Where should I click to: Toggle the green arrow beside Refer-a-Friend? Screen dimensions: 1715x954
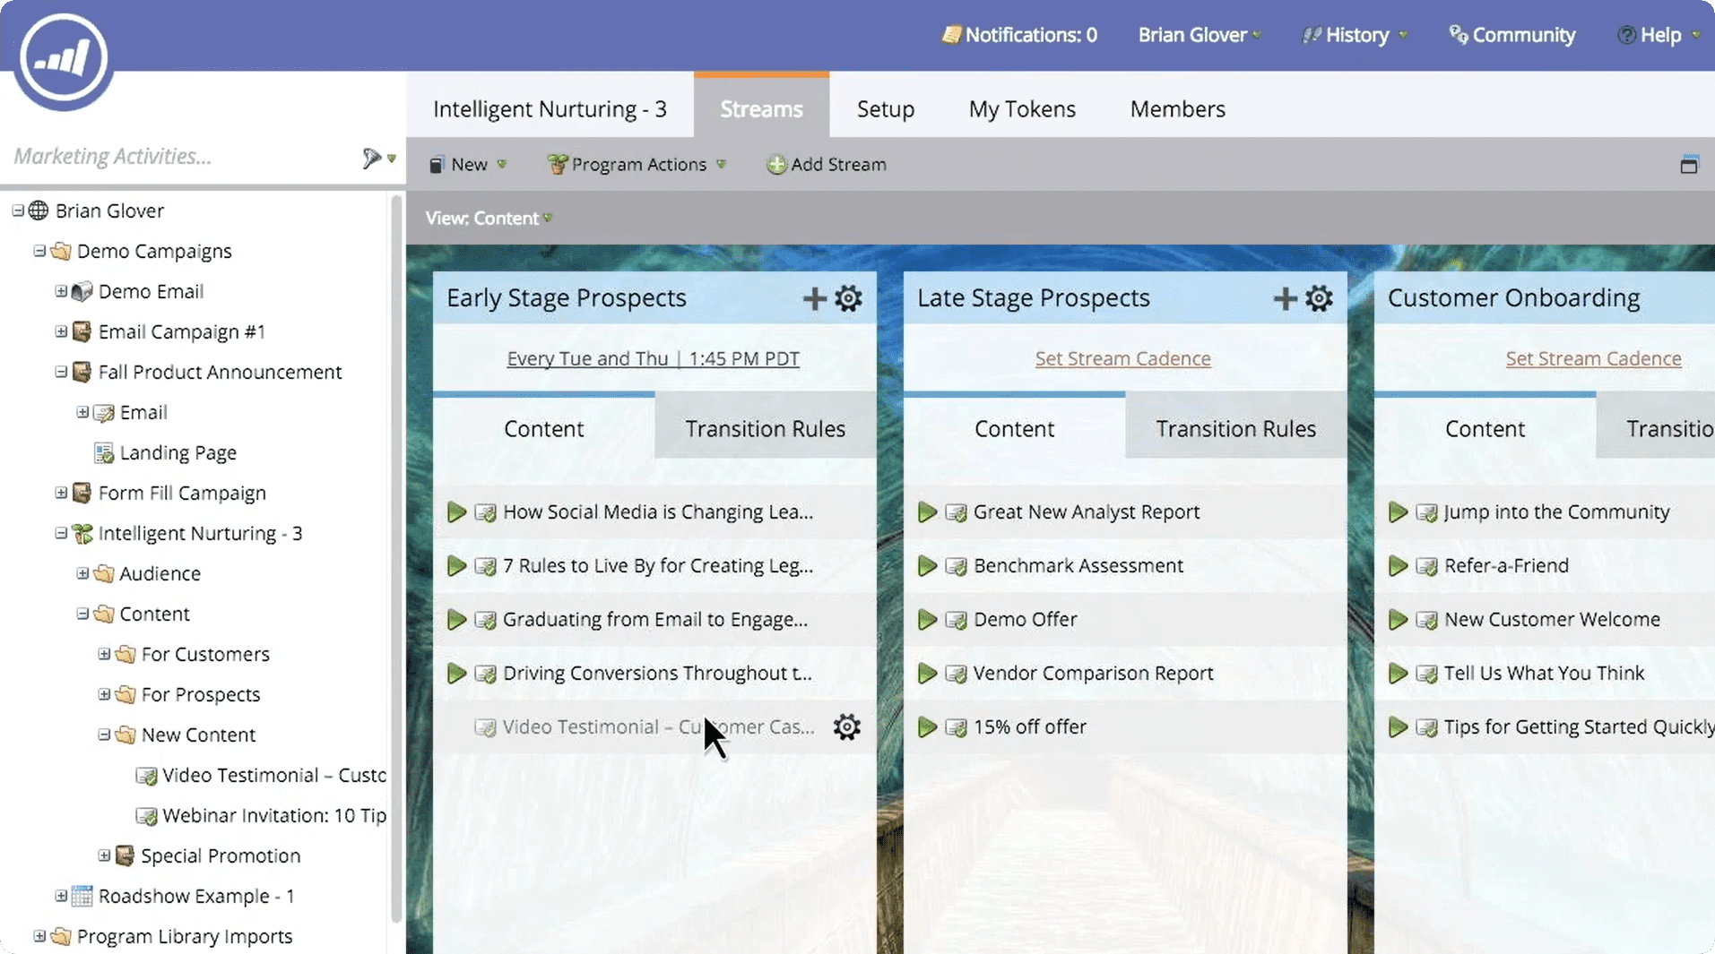tap(1397, 566)
